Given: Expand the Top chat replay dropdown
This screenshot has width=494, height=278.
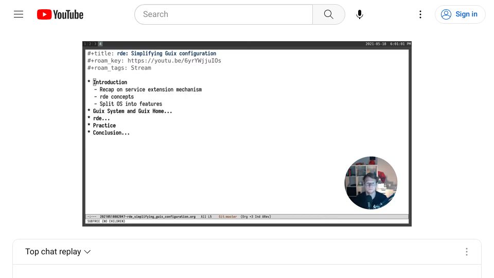Looking at the screenshot, I should [58, 252].
